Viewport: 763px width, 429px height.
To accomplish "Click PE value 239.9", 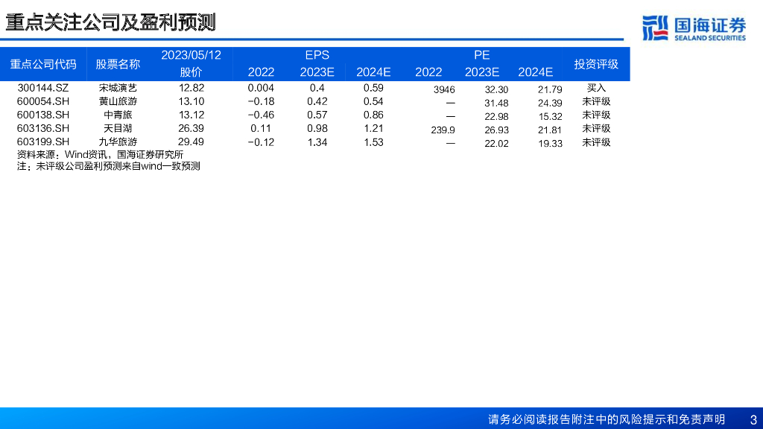I will click(x=443, y=130).
